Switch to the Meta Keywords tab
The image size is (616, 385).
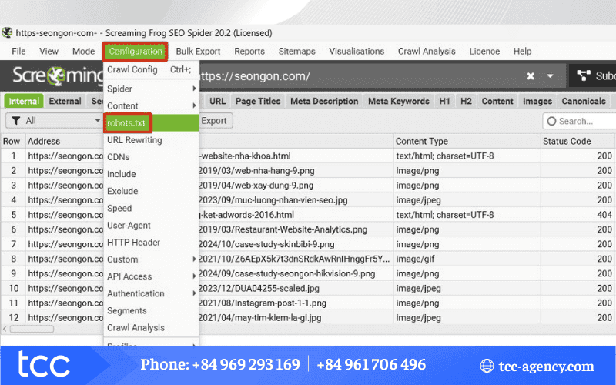pyautogui.click(x=398, y=101)
